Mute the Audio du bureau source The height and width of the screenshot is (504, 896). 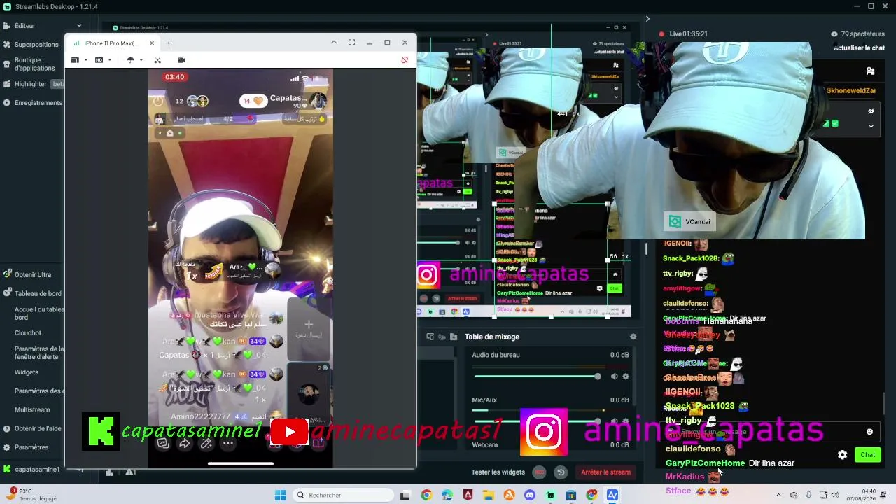(614, 377)
